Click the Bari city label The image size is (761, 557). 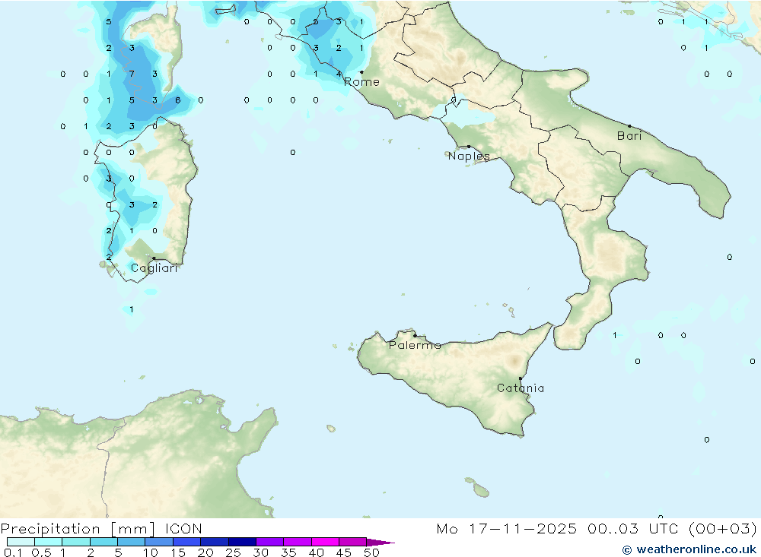pyautogui.click(x=629, y=136)
